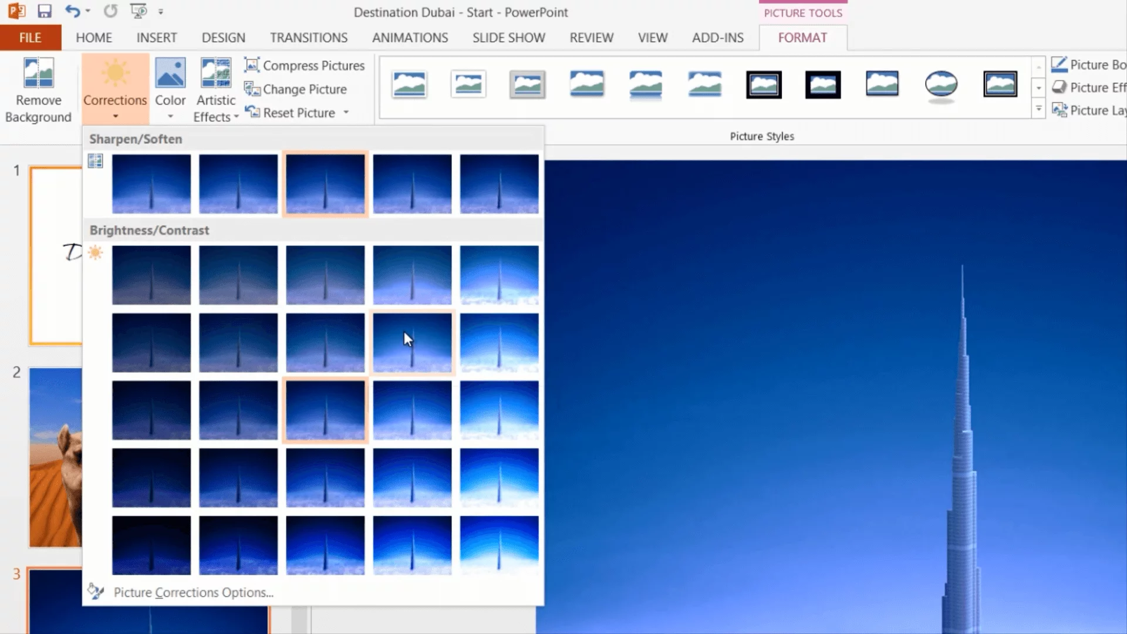Choose brightest bottom-right Brightness/Contrast preset
The image size is (1127, 634).
pos(499,545)
